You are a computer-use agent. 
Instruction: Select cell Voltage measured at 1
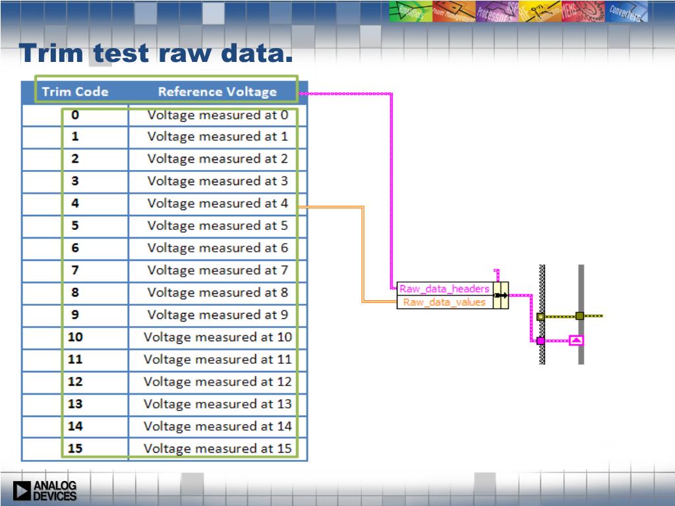(218, 137)
